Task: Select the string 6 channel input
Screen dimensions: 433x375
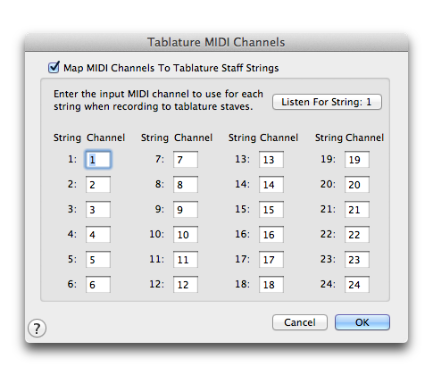Action: coord(98,285)
